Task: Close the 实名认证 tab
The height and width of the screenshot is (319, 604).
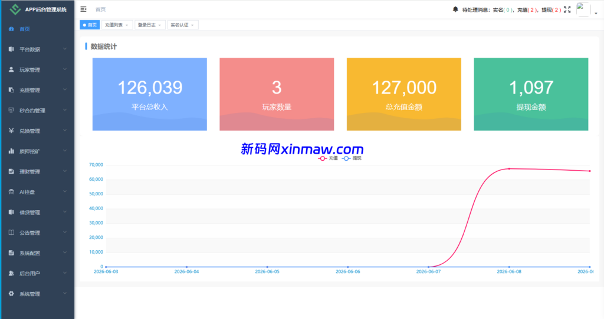Action: tap(192, 25)
